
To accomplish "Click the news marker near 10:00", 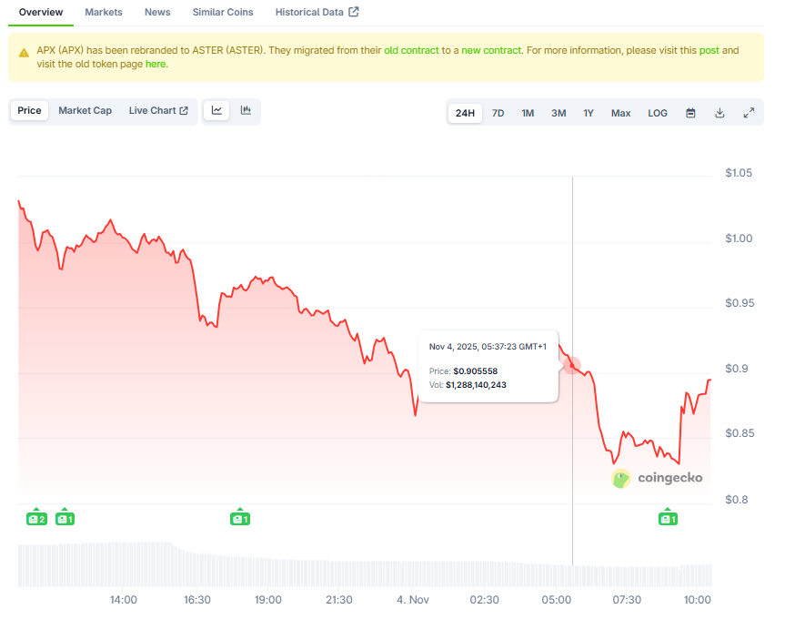I will [668, 519].
